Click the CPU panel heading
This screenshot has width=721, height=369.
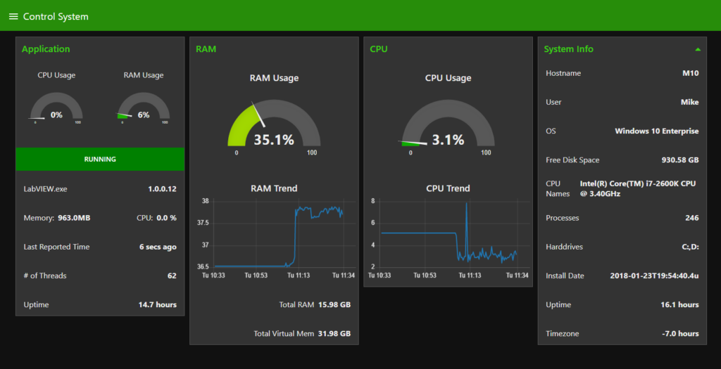pos(379,49)
